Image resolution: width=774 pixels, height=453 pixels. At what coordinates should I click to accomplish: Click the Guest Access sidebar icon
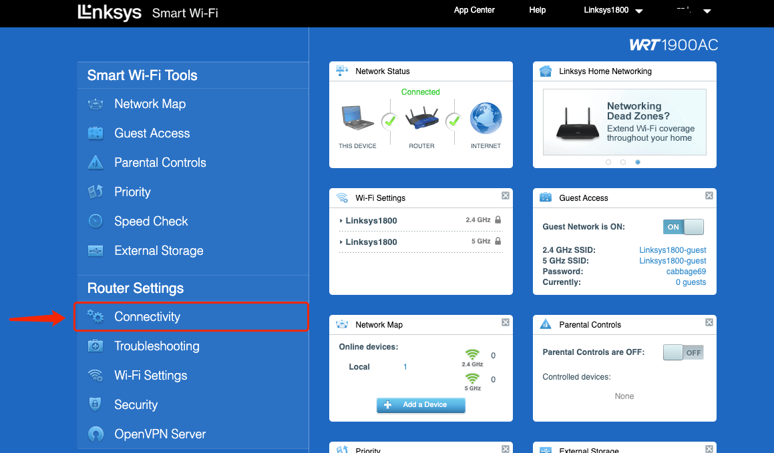pos(95,133)
